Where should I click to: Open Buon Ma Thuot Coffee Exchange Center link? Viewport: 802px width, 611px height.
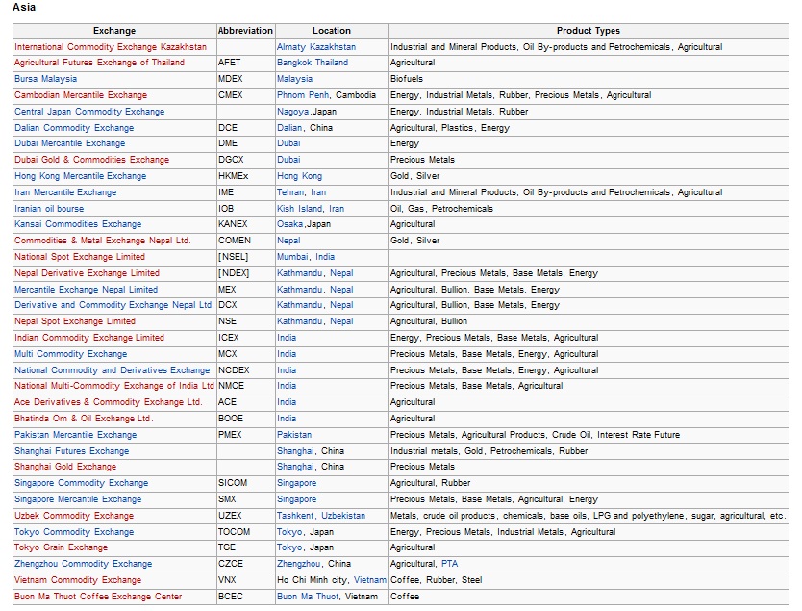pos(98,597)
